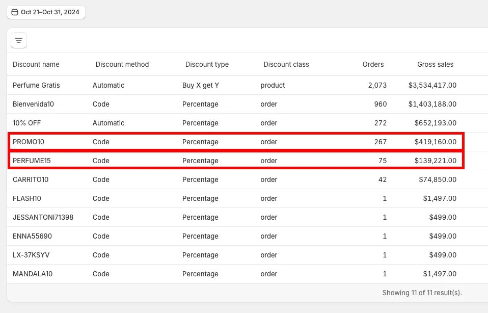Select the LX-37KSYV discount code
Viewport: 488px width, 313px height.
tap(31, 255)
